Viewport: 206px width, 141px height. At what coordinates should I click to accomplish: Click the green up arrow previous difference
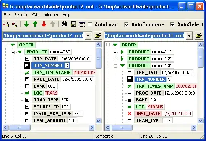35,24
